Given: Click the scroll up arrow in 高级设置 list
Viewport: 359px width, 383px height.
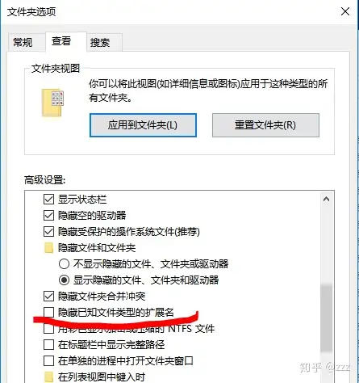Looking at the screenshot, I should pyautogui.click(x=327, y=200).
